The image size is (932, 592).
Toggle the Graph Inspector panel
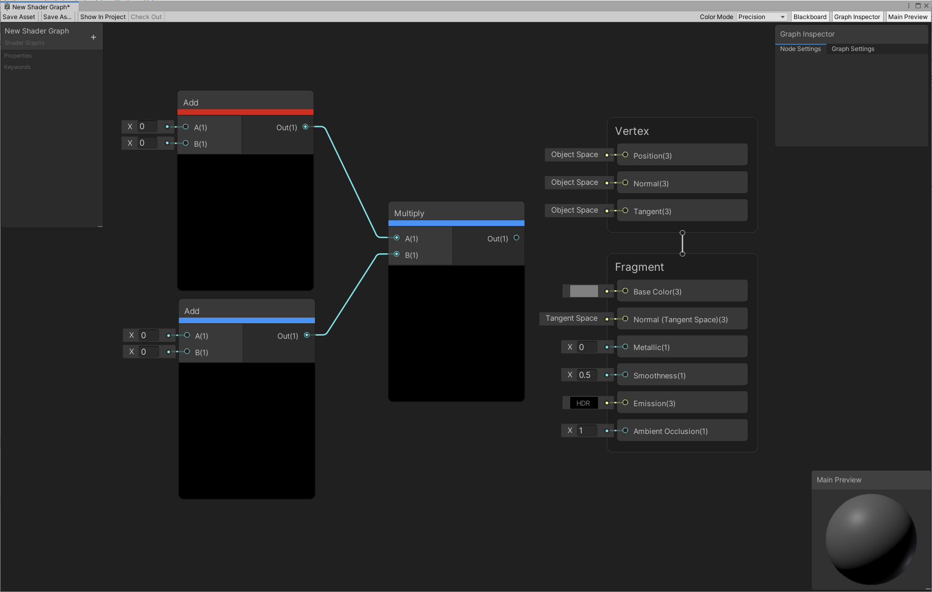pos(857,17)
